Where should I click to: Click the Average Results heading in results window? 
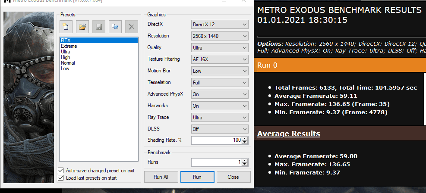[288, 134]
